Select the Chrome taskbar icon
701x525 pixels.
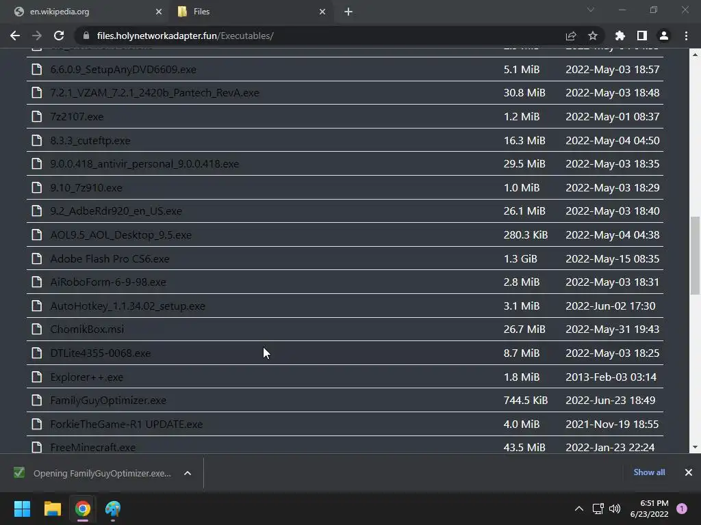[83, 509]
